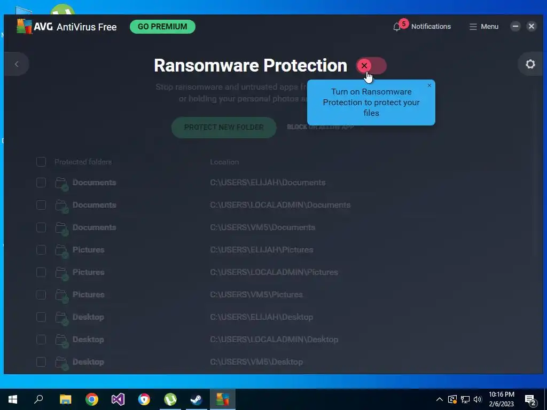Close the blue Ransomware Protection tooltip
The width and height of the screenshot is (547, 410).
(429, 85)
